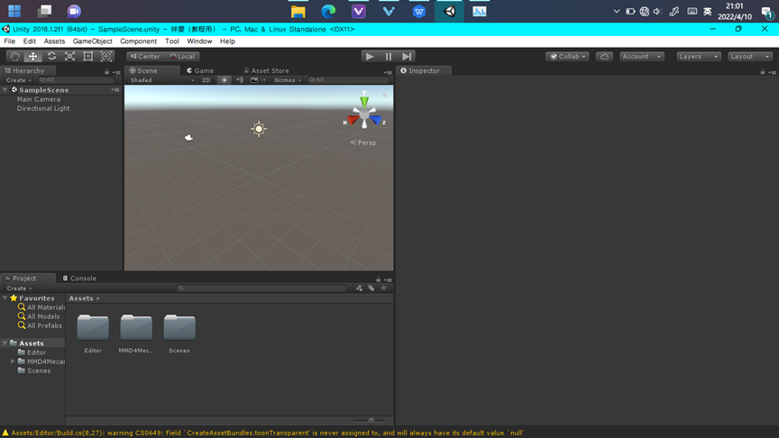This screenshot has width=779, height=438.
Task: Toggle the Center pivot button
Action: 144,56
